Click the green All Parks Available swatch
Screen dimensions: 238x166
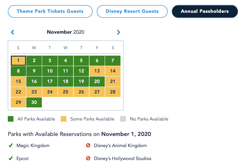click(11, 119)
